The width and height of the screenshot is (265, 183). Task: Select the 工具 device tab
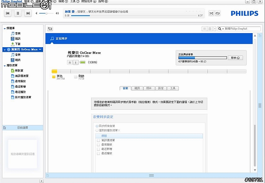(x=173, y=88)
